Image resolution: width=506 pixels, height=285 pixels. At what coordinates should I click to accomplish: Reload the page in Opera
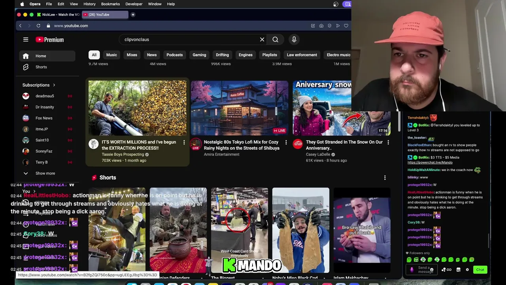click(x=38, y=26)
